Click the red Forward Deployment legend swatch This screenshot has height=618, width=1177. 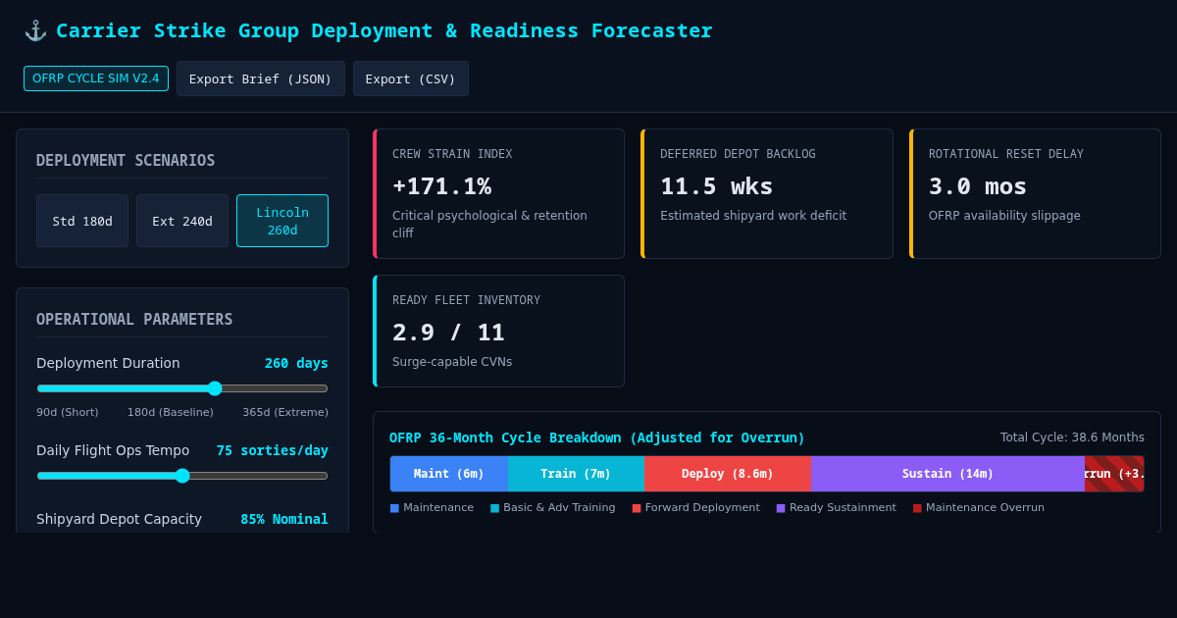pos(637,508)
